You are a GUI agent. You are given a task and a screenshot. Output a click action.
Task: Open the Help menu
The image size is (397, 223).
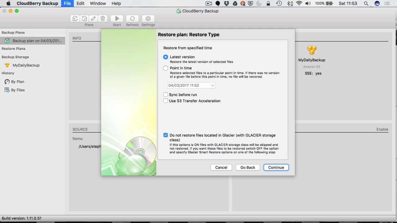click(x=116, y=3)
